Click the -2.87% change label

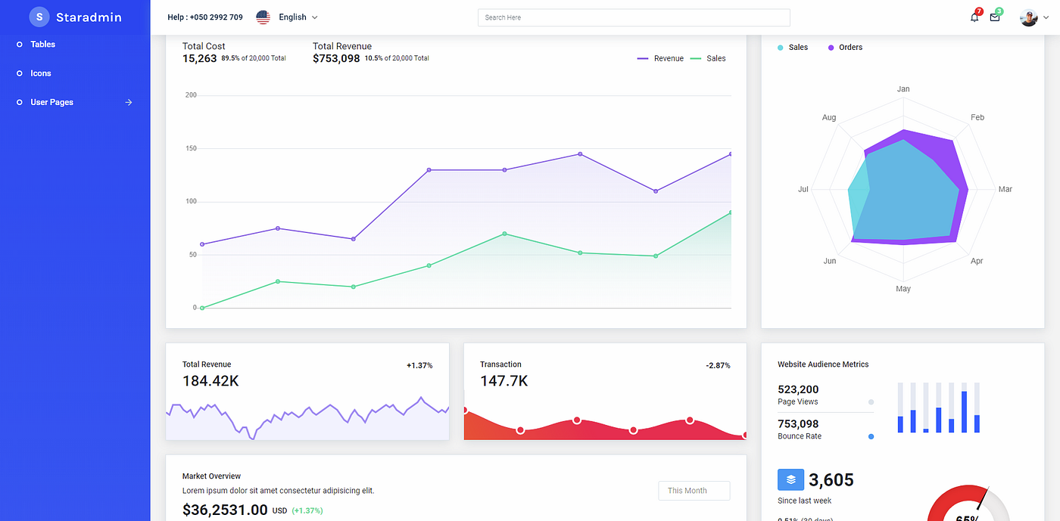click(x=718, y=365)
